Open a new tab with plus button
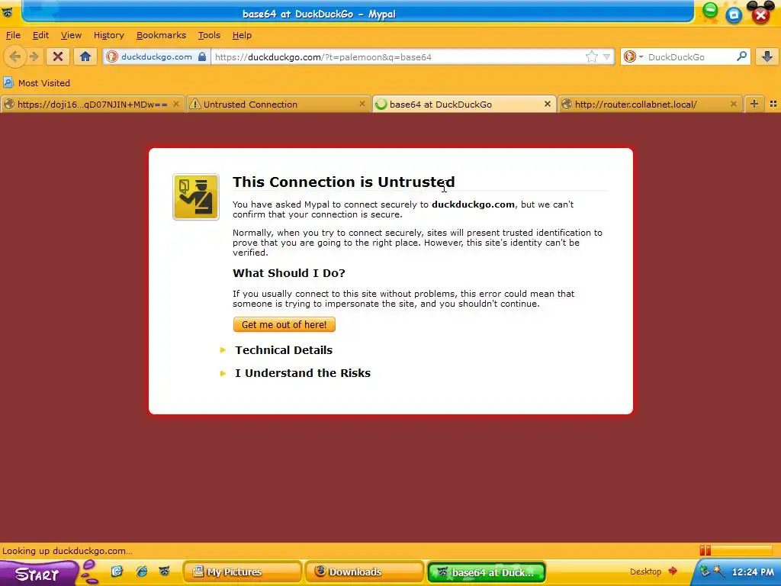This screenshot has width=781, height=586. (x=754, y=104)
